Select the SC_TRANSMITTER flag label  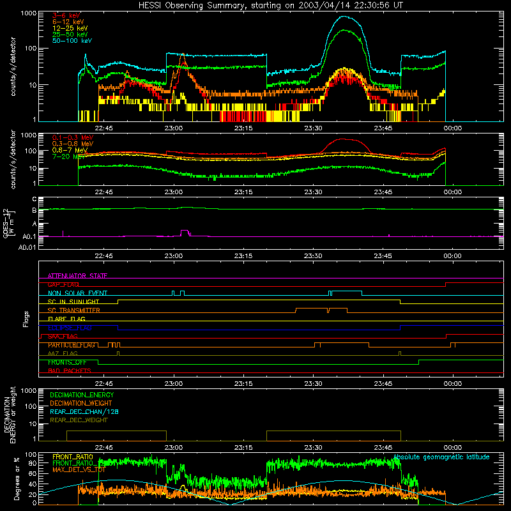[x=73, y=310]
